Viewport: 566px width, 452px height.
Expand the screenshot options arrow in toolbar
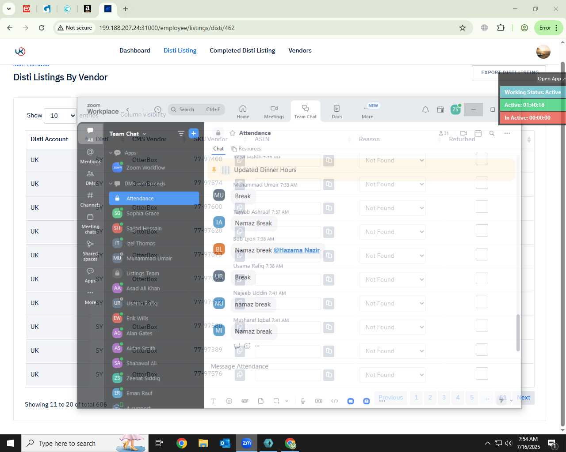[287, 401]
